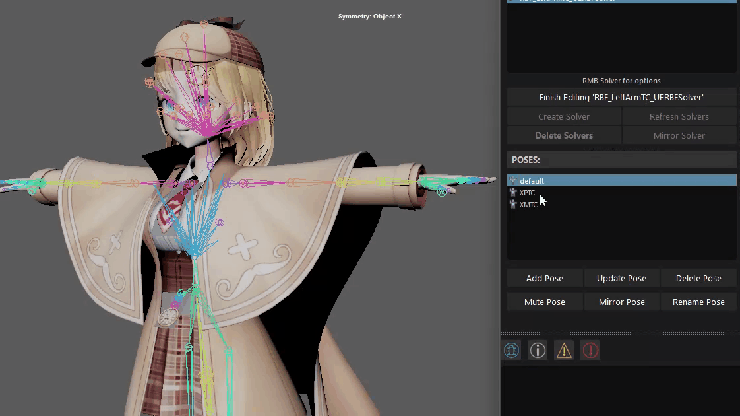Select the default pose in the list

pyautogui.click(x=621, y=180)
